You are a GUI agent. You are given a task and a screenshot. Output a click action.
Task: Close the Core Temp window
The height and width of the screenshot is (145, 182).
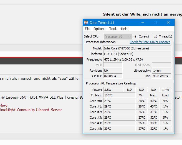coord(168,22)
